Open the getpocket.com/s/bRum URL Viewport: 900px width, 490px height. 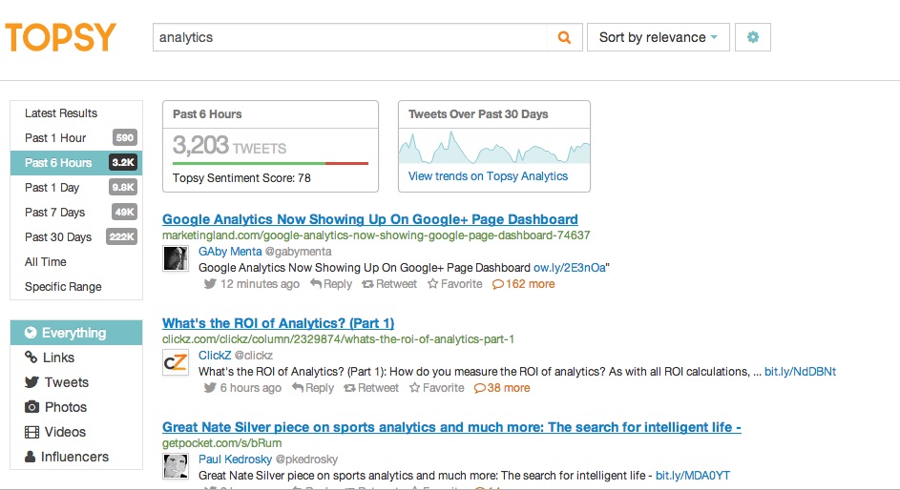[x=222, y=443]
